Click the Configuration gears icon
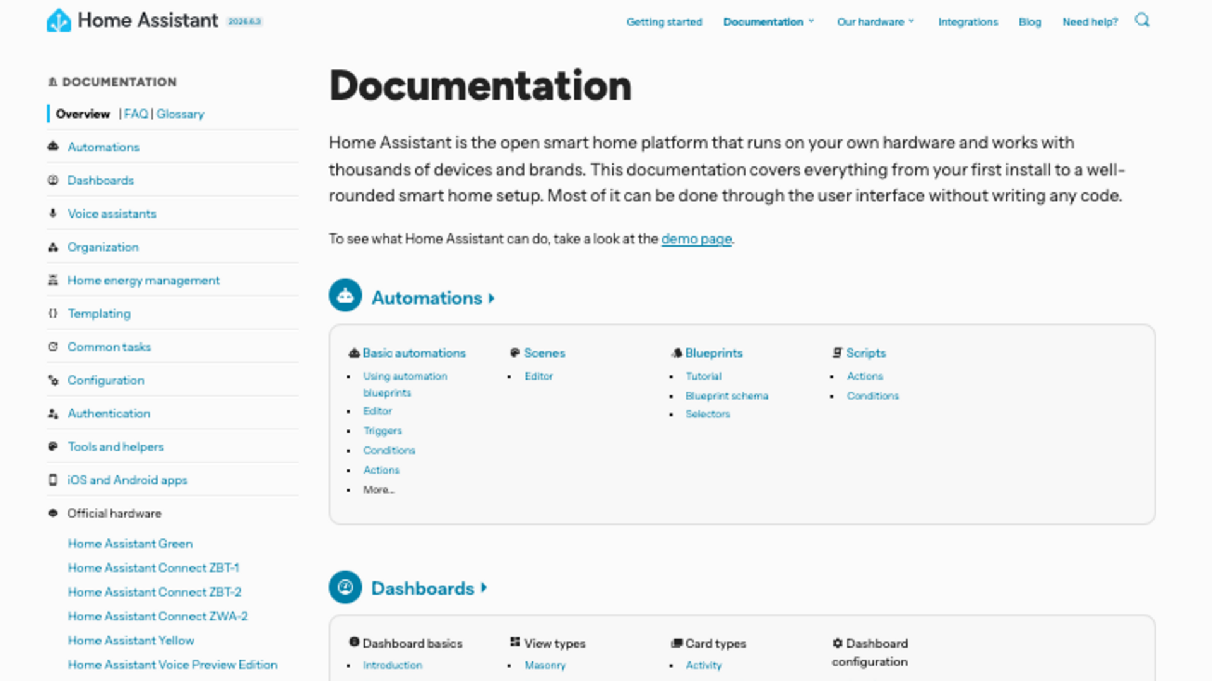Screen dimensions: 1212x681 coord(53,380)
